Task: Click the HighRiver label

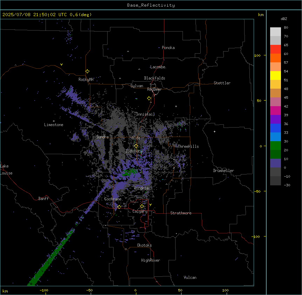Action: click(x=151, y=260)
